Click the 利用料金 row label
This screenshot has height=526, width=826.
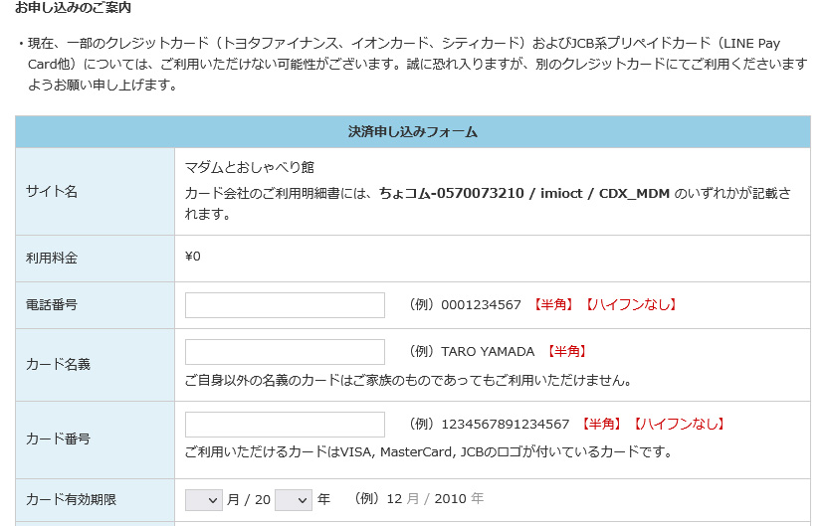(x=52, y=259)
